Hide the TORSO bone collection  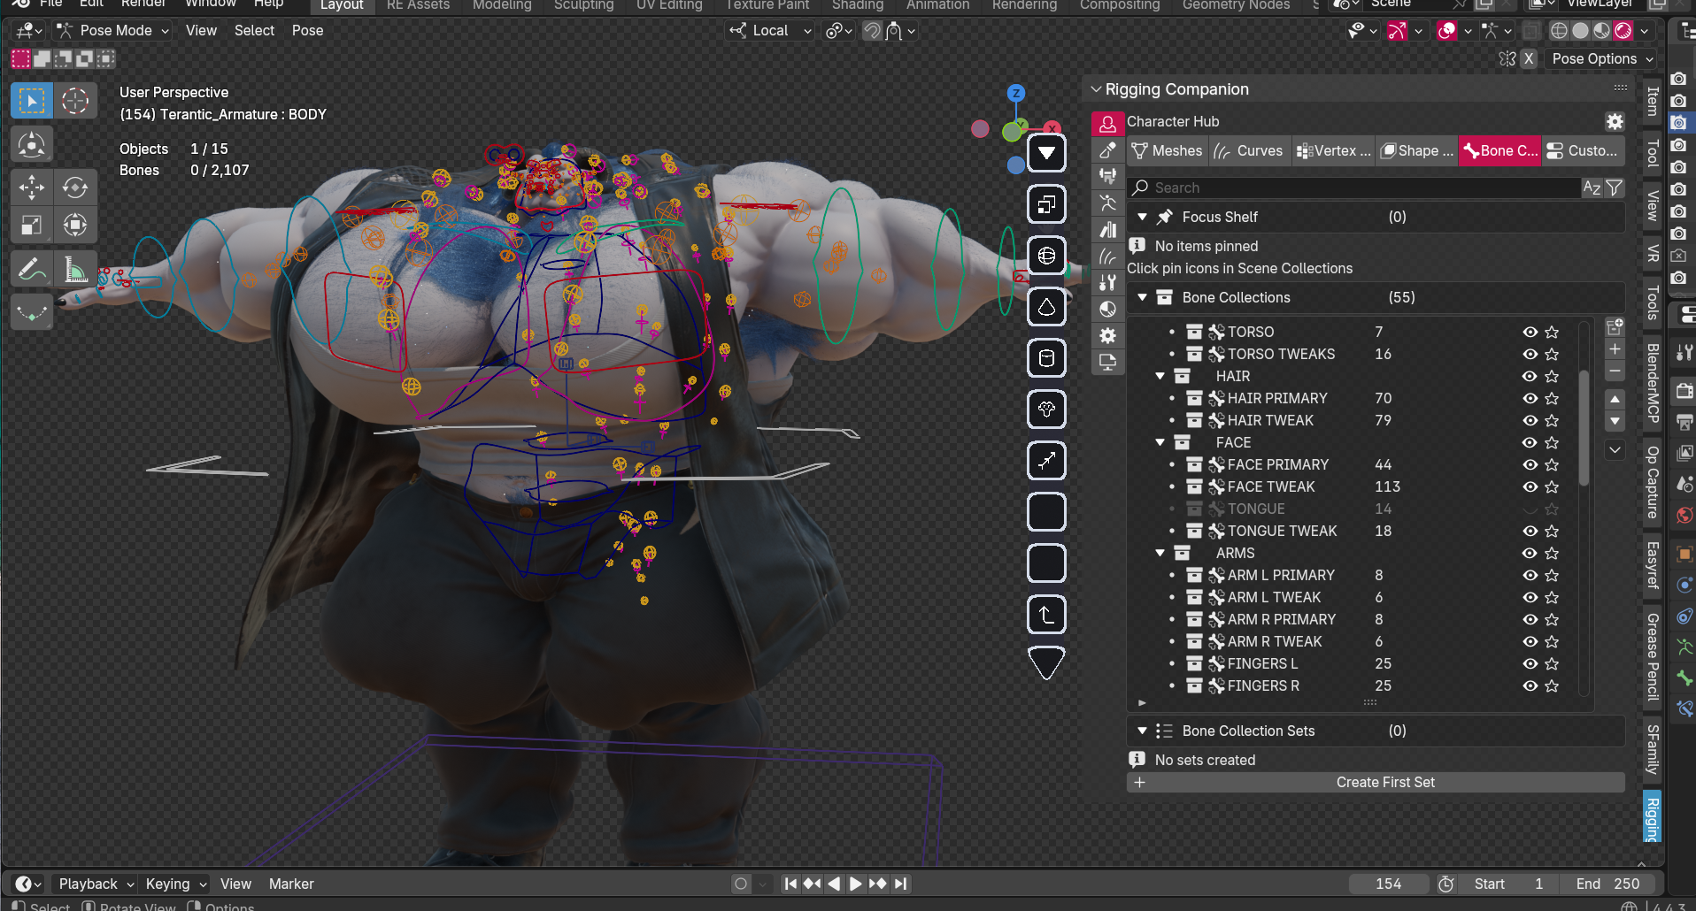pyautogui.click(x=1530, y=332)
